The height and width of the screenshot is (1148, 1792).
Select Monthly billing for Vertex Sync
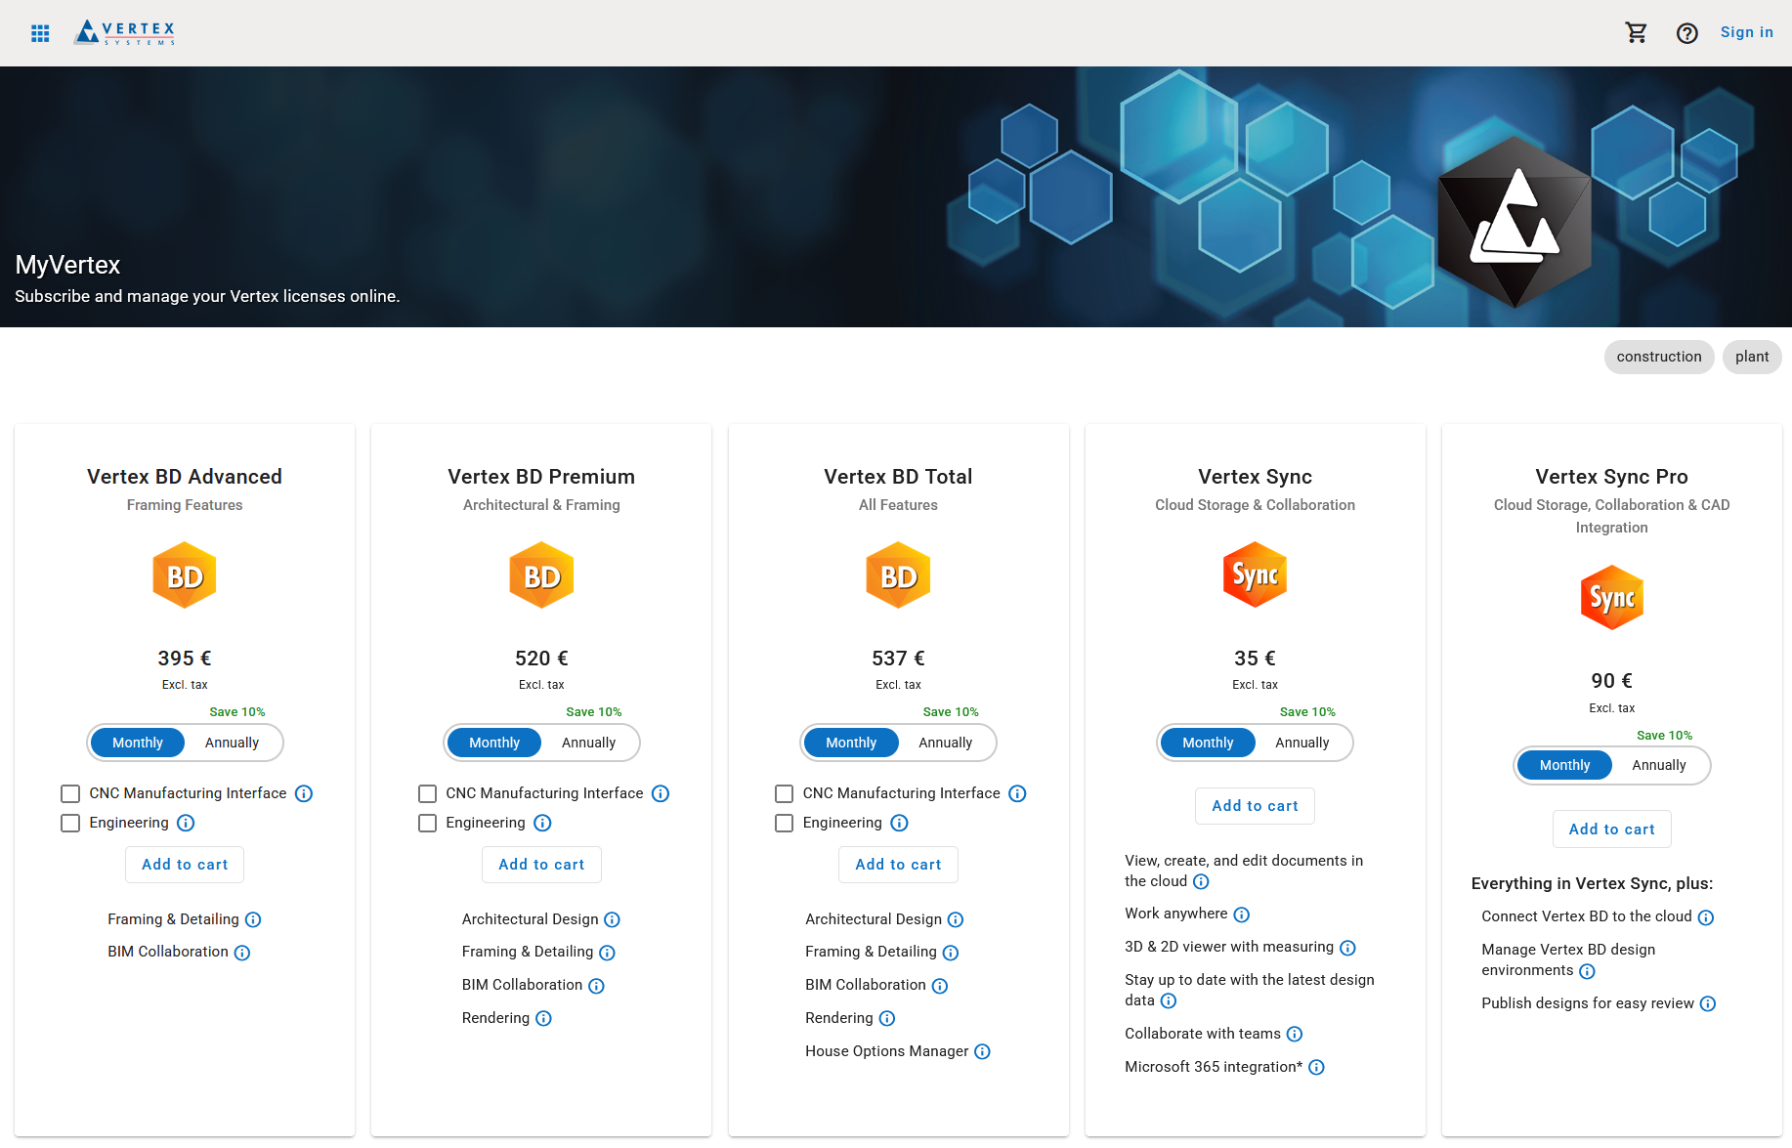coord(1208,743)
